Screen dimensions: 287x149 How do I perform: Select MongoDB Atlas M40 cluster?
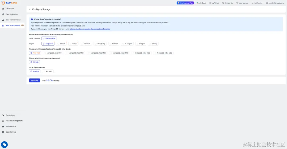119,53
